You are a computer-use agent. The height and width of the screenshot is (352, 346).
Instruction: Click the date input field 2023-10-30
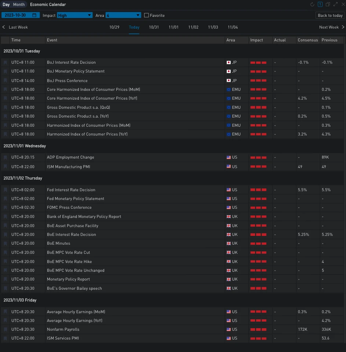pos(17,15)
